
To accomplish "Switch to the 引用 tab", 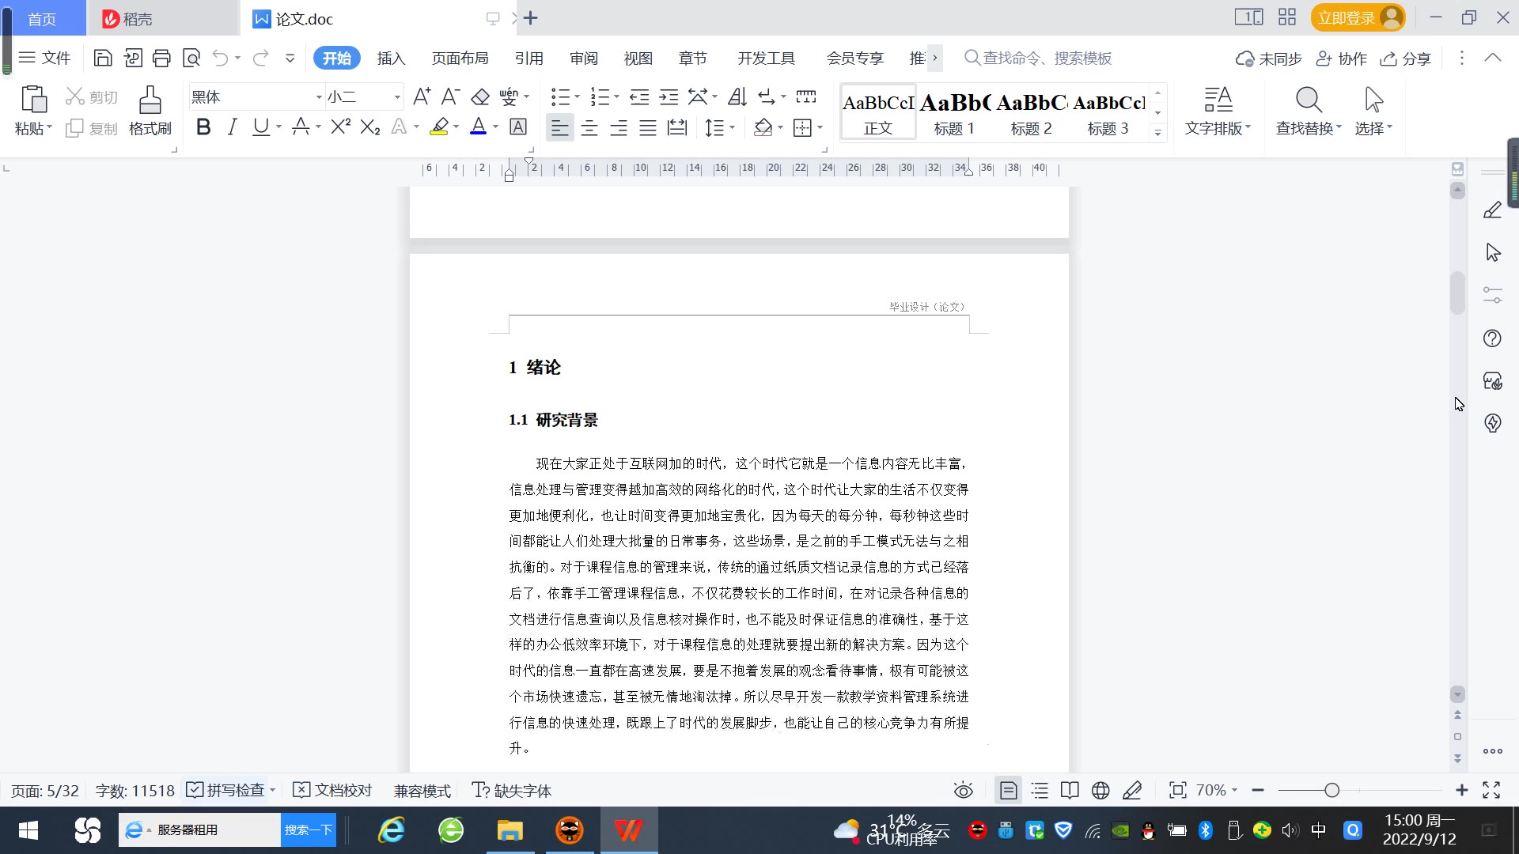I will coord(528,59).
